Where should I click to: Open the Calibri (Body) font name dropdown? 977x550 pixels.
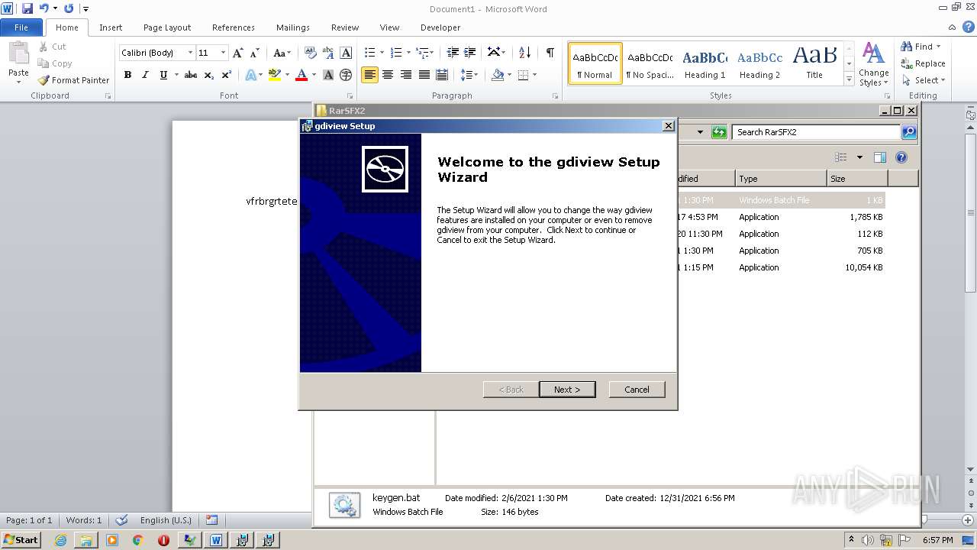pyautogui.click(x=190, y=53)
